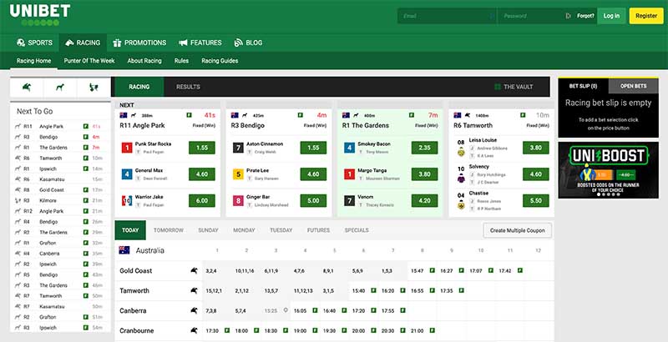This screenshot has height=342, width=668.
Task: Click the Sports ball icon
Action: (x=21, y=43)
